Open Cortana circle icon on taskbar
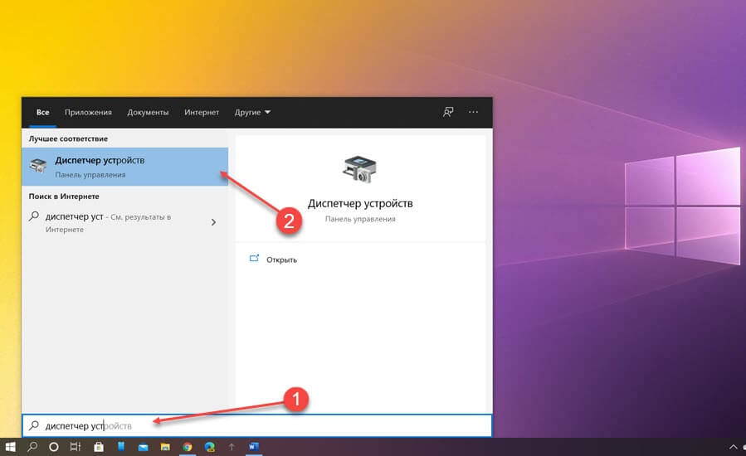 coord(54,447)
